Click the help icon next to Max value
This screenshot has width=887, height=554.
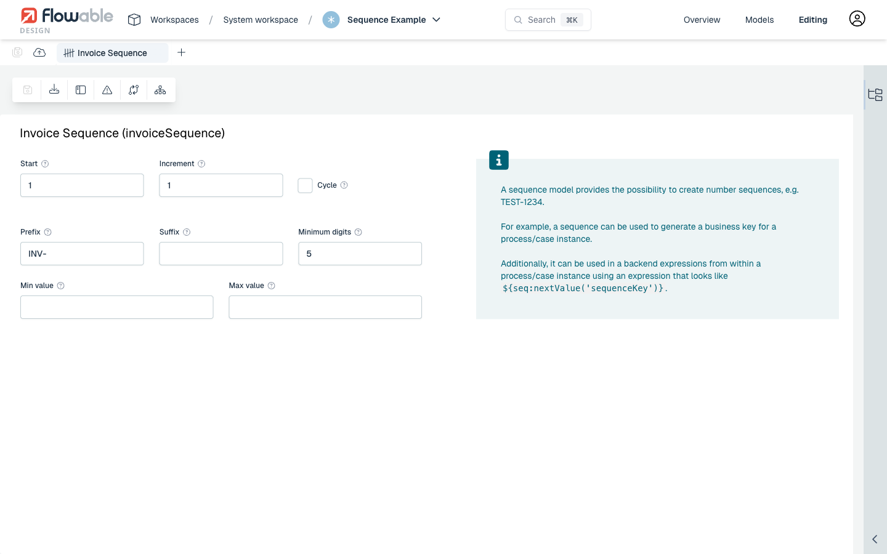271,285
